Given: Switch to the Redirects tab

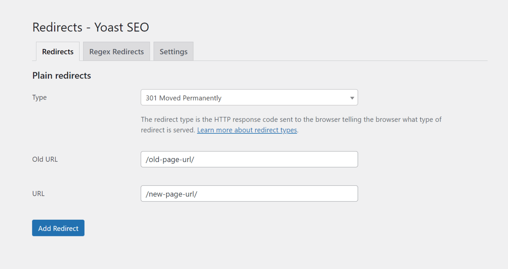Looking at the screenshot, I should pyautogui.click(x=58, y=51).
